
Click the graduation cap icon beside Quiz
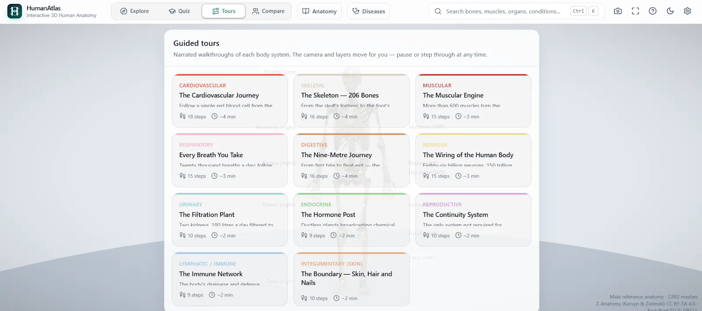(x=172, y=11)
